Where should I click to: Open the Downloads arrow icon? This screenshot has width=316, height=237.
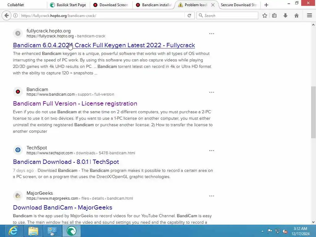coord(285,15)
